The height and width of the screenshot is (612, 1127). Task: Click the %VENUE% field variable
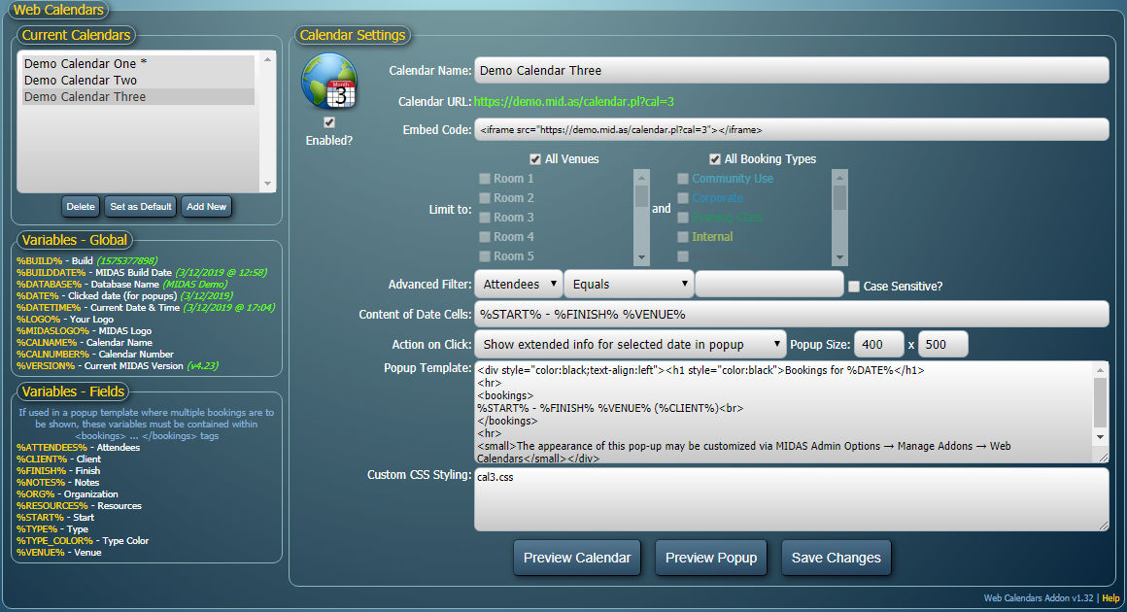[x=40, y=553]
